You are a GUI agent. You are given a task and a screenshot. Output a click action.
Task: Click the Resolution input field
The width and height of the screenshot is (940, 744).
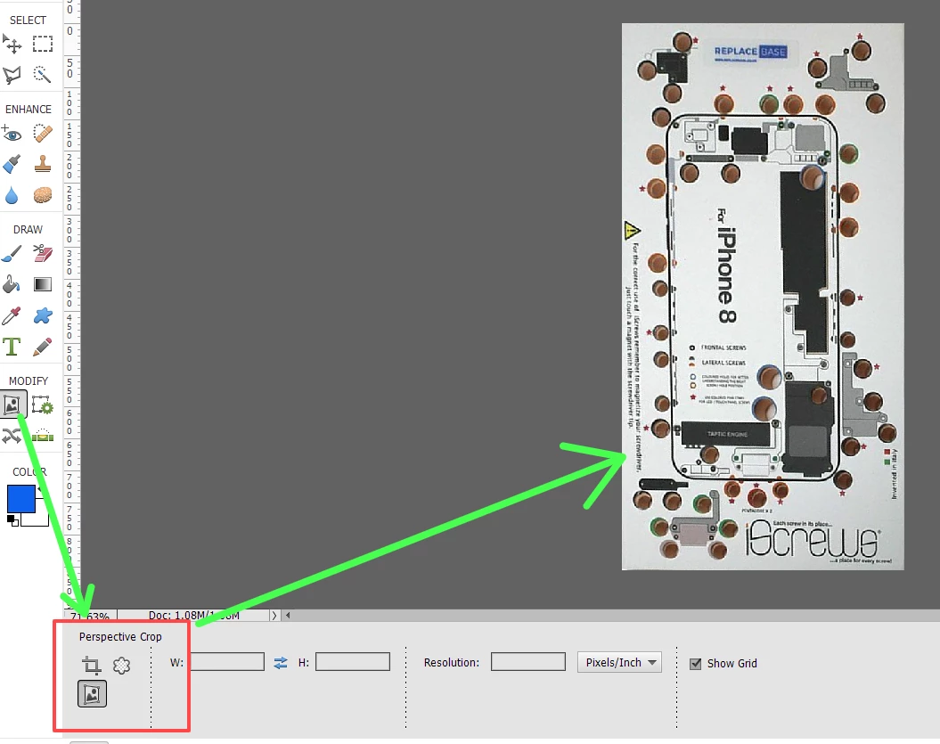[528, 662]
